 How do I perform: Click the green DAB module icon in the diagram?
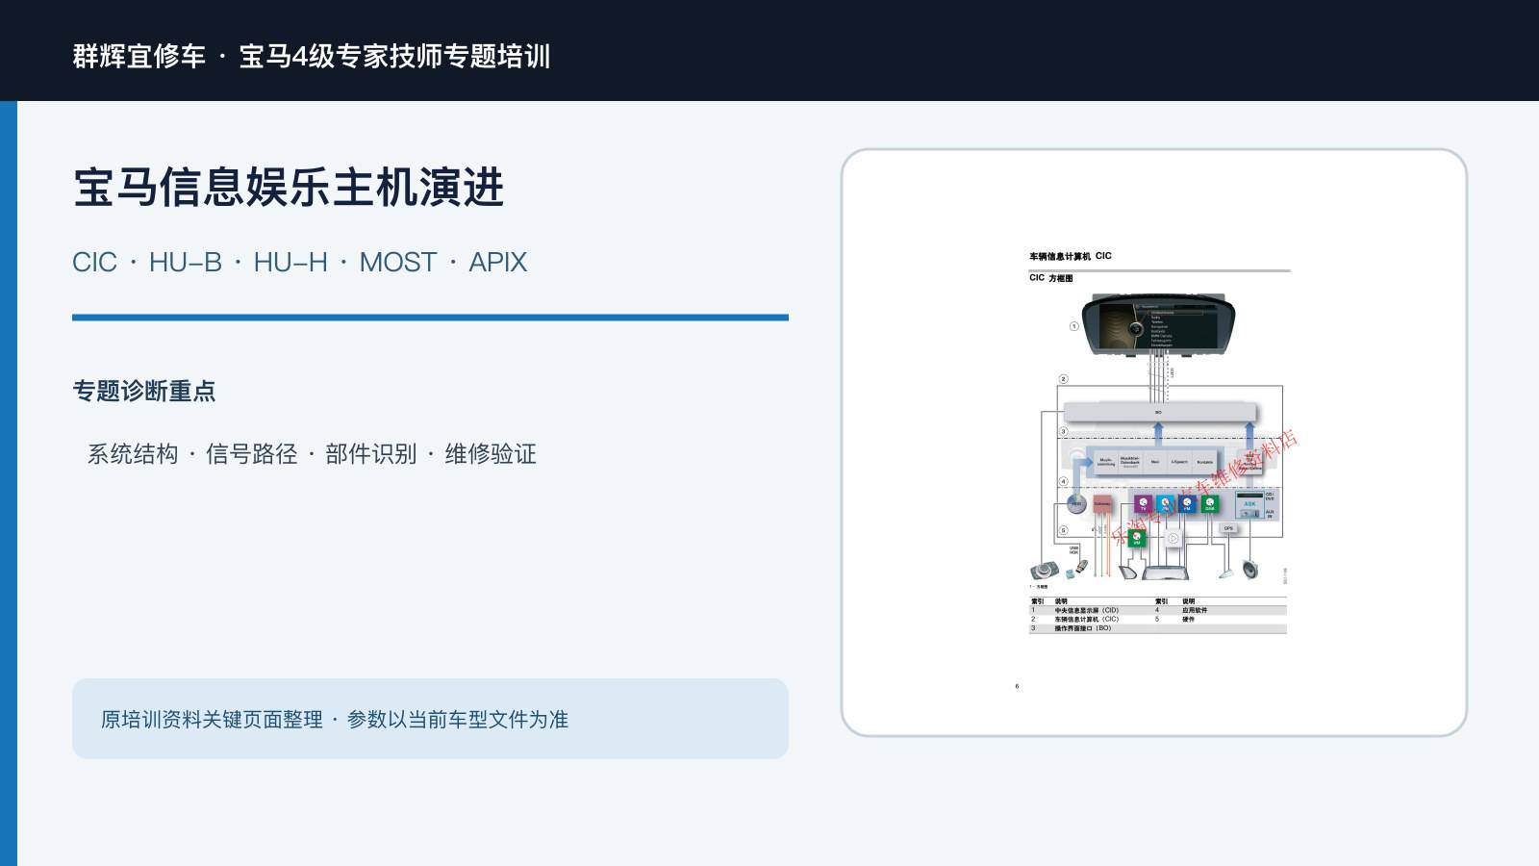tap(1210, 503)
